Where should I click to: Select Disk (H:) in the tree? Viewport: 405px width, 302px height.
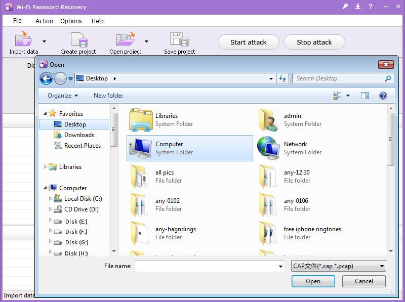click(x=71, y=253)
